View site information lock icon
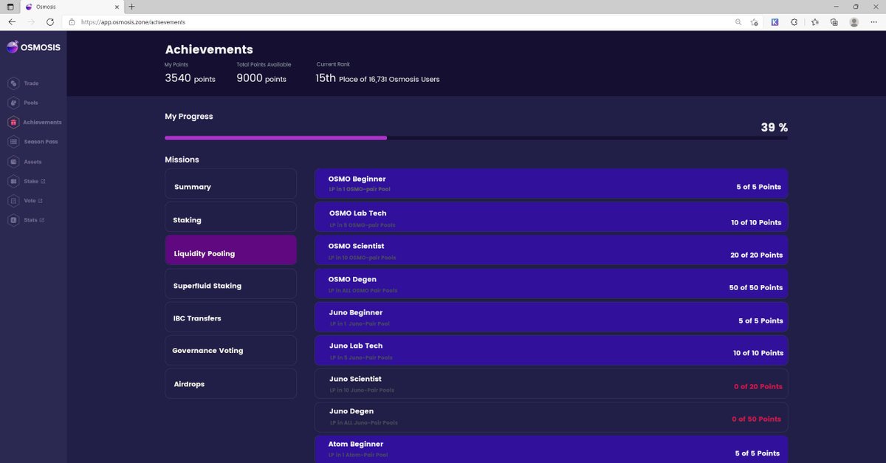This screenshot has height=463, width=886. [x=72, y=22]
